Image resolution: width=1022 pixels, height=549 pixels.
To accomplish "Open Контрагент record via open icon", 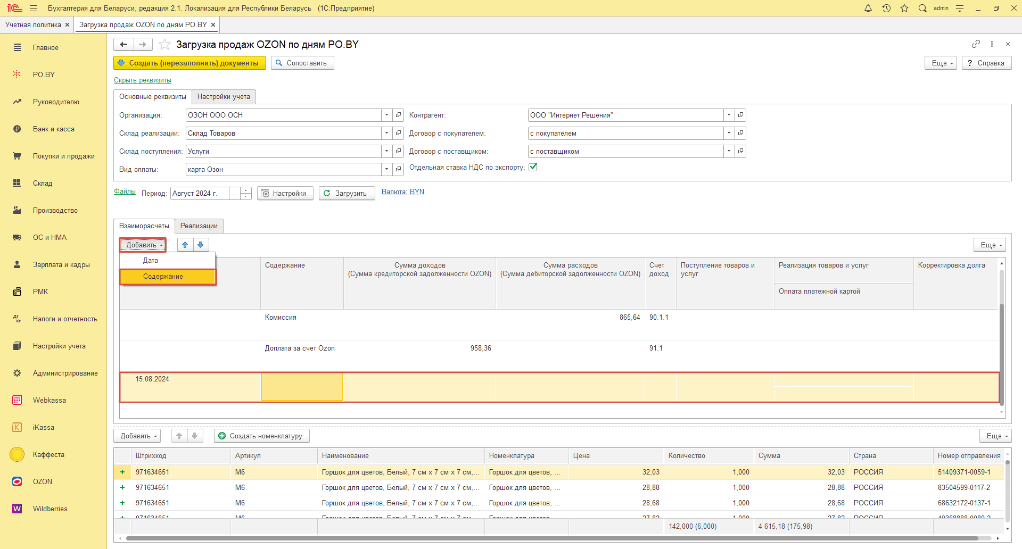I will 740,115.
